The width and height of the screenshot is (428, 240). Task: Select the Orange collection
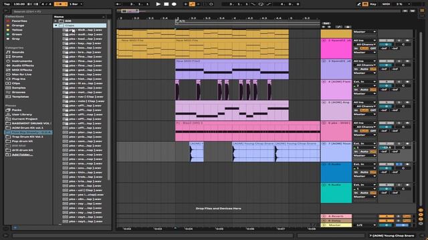pyautogui.click(x=18, y=25)
